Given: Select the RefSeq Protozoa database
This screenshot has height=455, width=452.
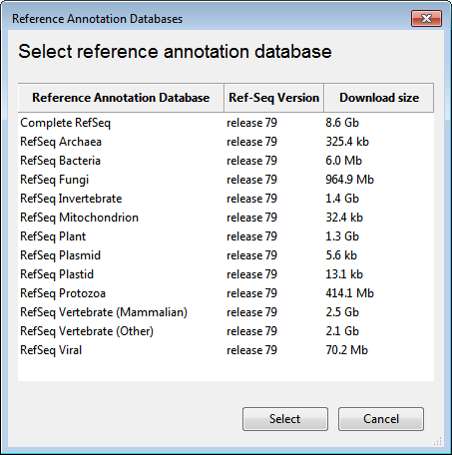Looking at the screenshot, I should [x=226, y=293].
